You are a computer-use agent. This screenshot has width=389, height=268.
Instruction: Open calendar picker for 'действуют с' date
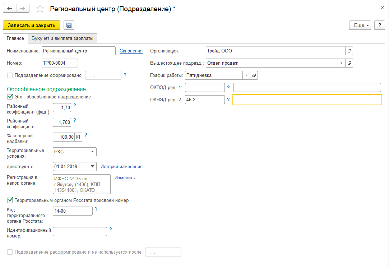93,166
